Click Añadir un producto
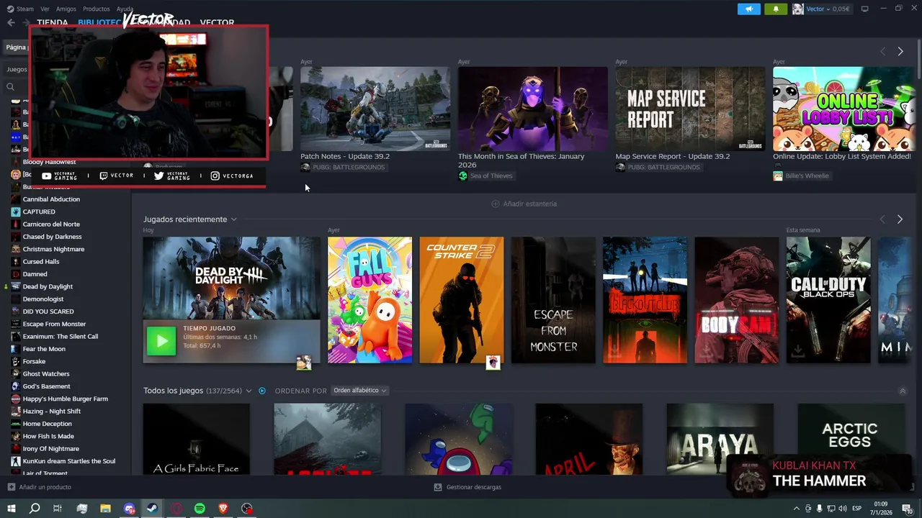 pos(40,487)
